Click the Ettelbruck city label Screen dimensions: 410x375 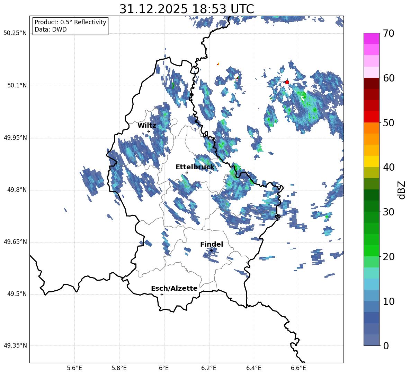(195, 167)
